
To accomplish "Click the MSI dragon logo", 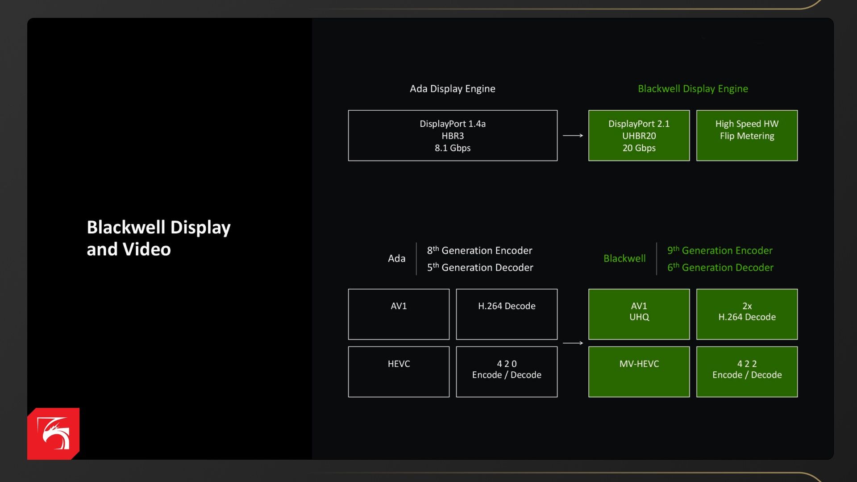I will click(54, 433).
